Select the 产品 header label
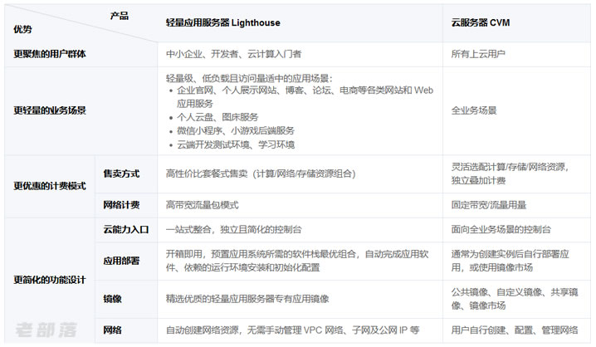This screenshot has width=596, height=347. 119,16
